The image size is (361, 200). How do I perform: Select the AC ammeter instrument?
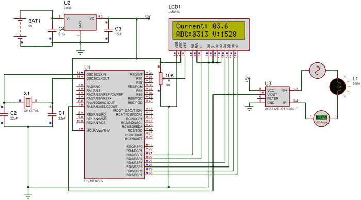322,118
